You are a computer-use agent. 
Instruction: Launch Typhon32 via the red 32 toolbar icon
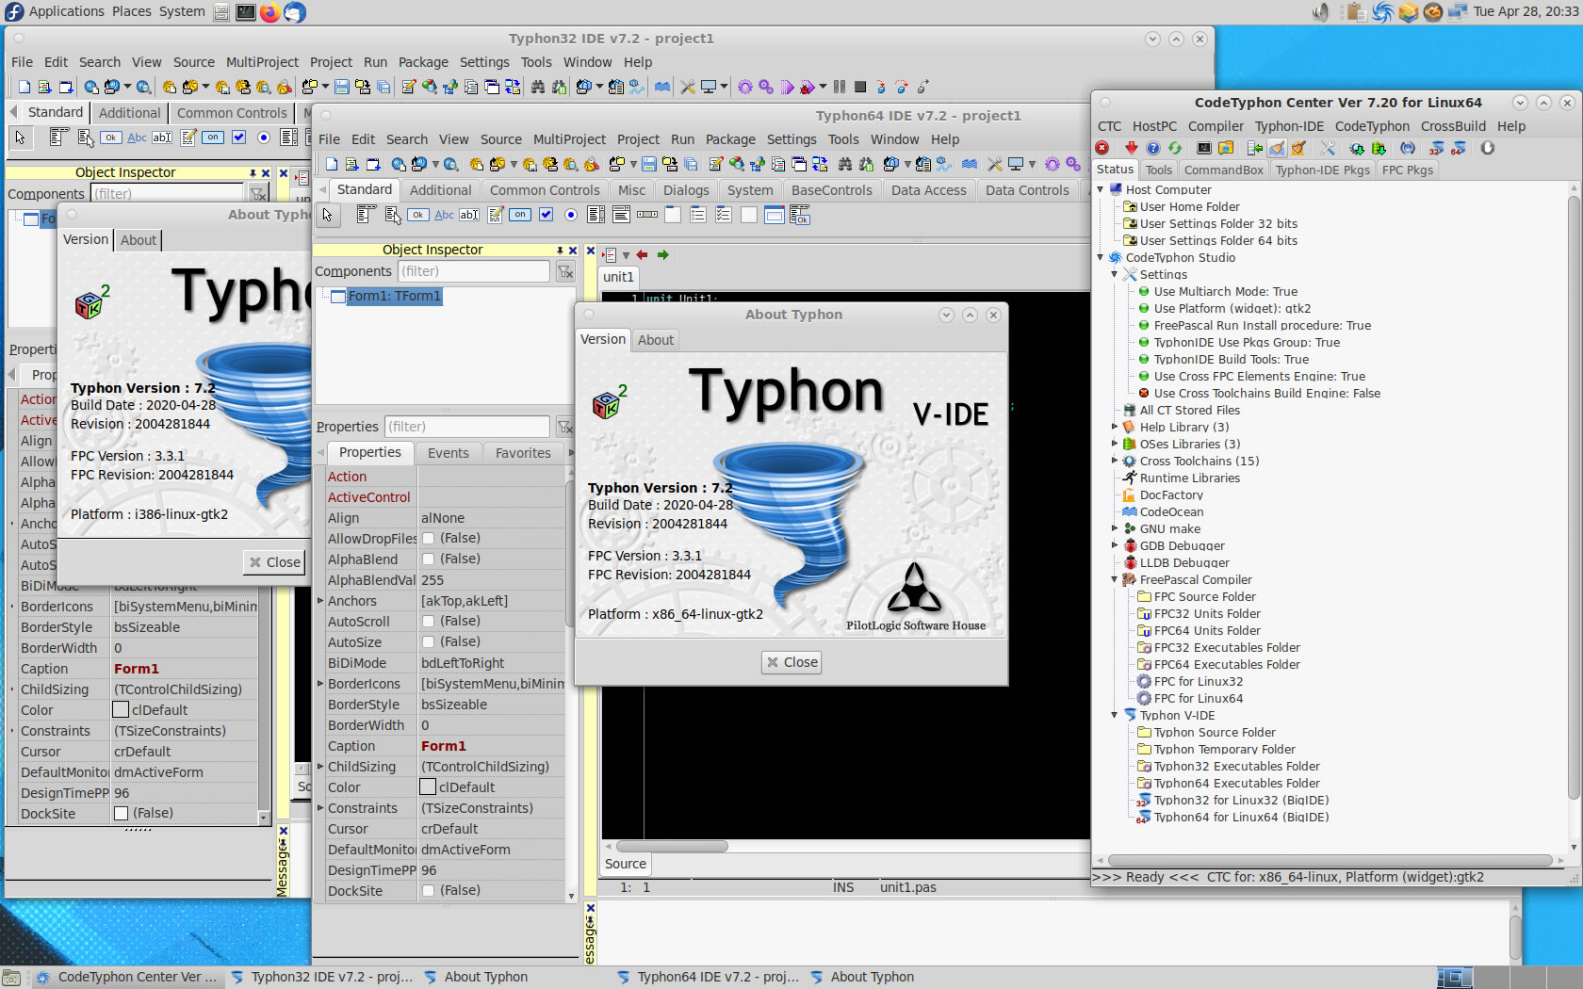[x=1436, y=148]
